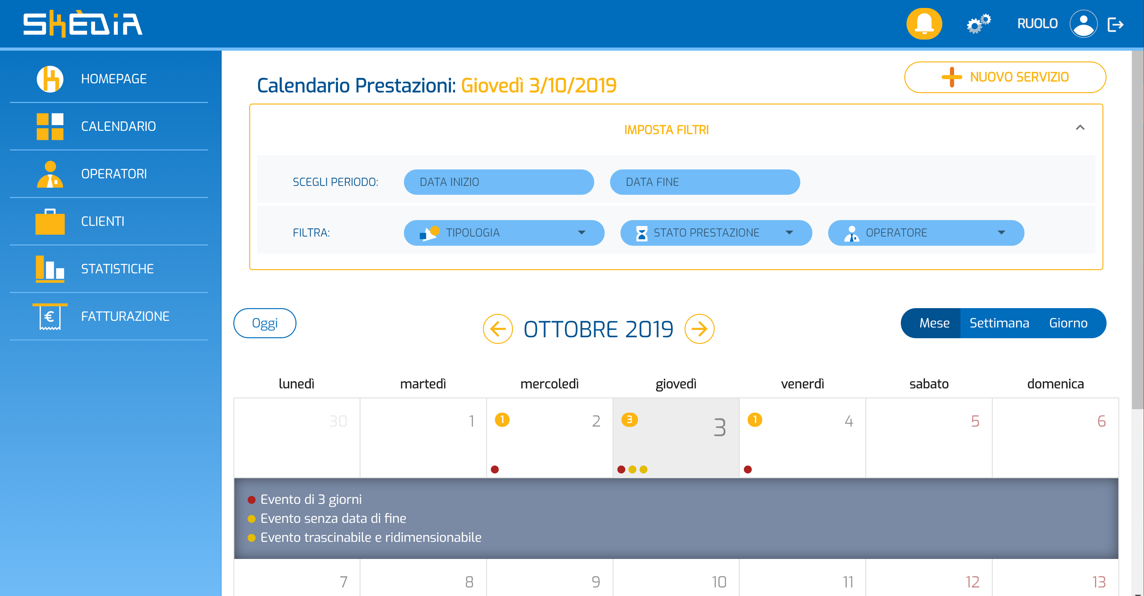Open the Statistiche bar chart icon
The height and width of the screenshot is (596, 1144).
50,269
